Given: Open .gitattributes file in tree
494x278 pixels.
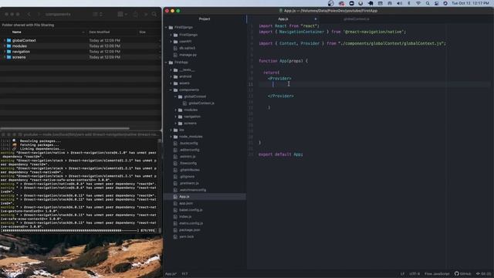Looking at the screenshot, I should pyautogui.click(x=189, y=170).
